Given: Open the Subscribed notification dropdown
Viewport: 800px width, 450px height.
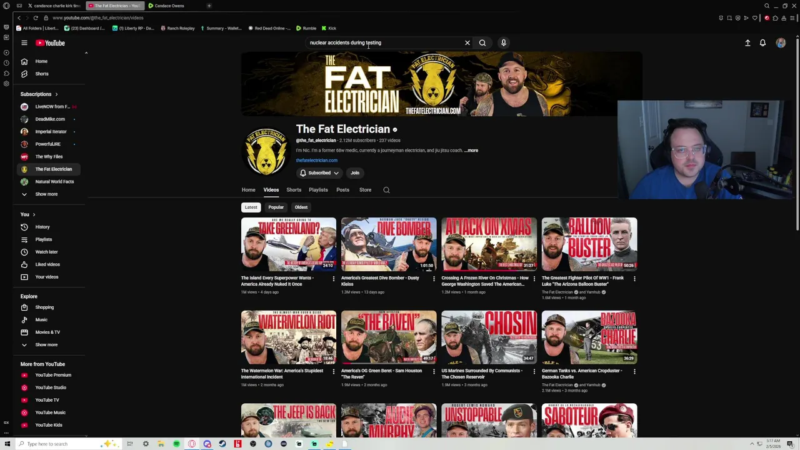Looking at the screenshot, I should click(x=319, y=173).
